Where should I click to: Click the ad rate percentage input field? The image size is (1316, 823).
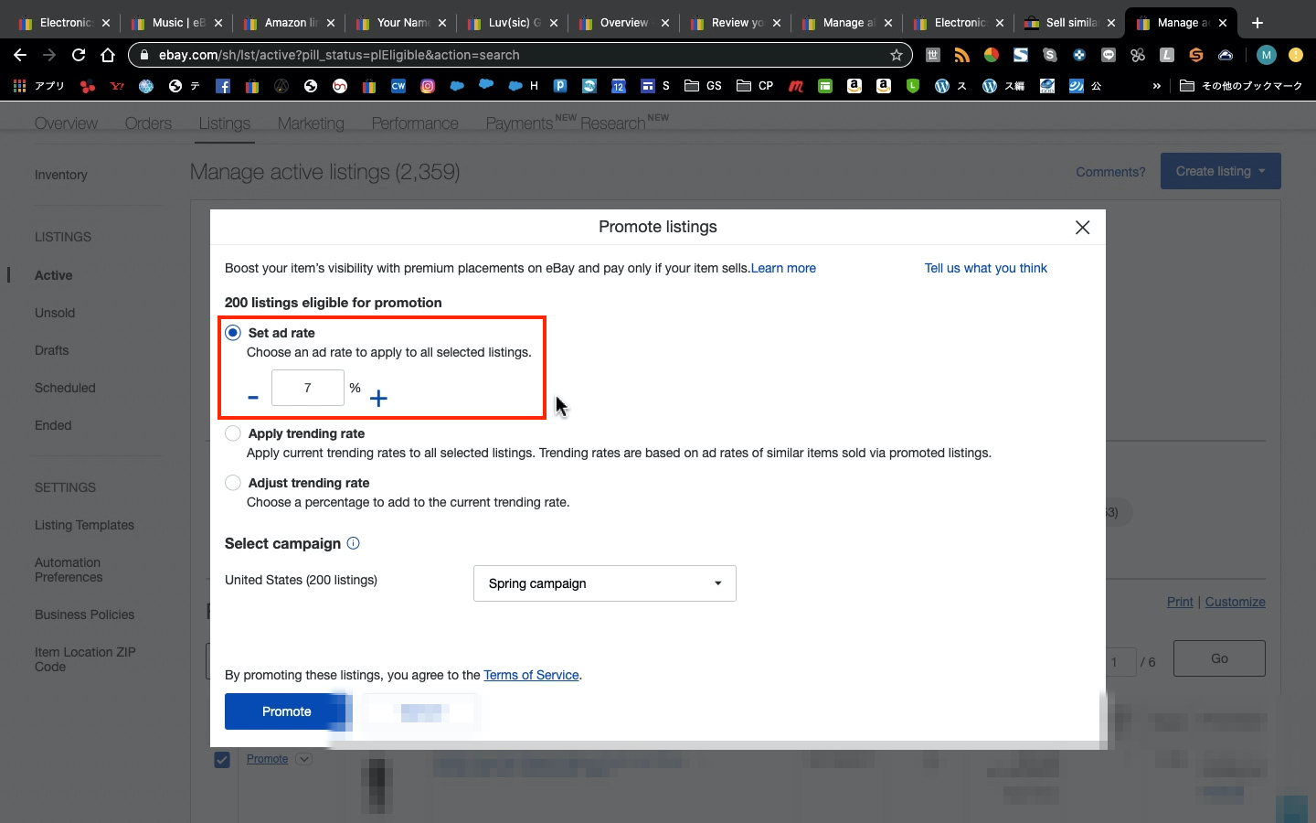(x=308, y=388)
